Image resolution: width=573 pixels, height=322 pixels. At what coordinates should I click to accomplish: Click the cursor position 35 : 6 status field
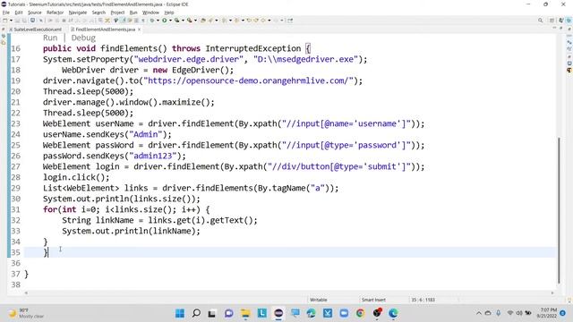[x=423, y=300]
